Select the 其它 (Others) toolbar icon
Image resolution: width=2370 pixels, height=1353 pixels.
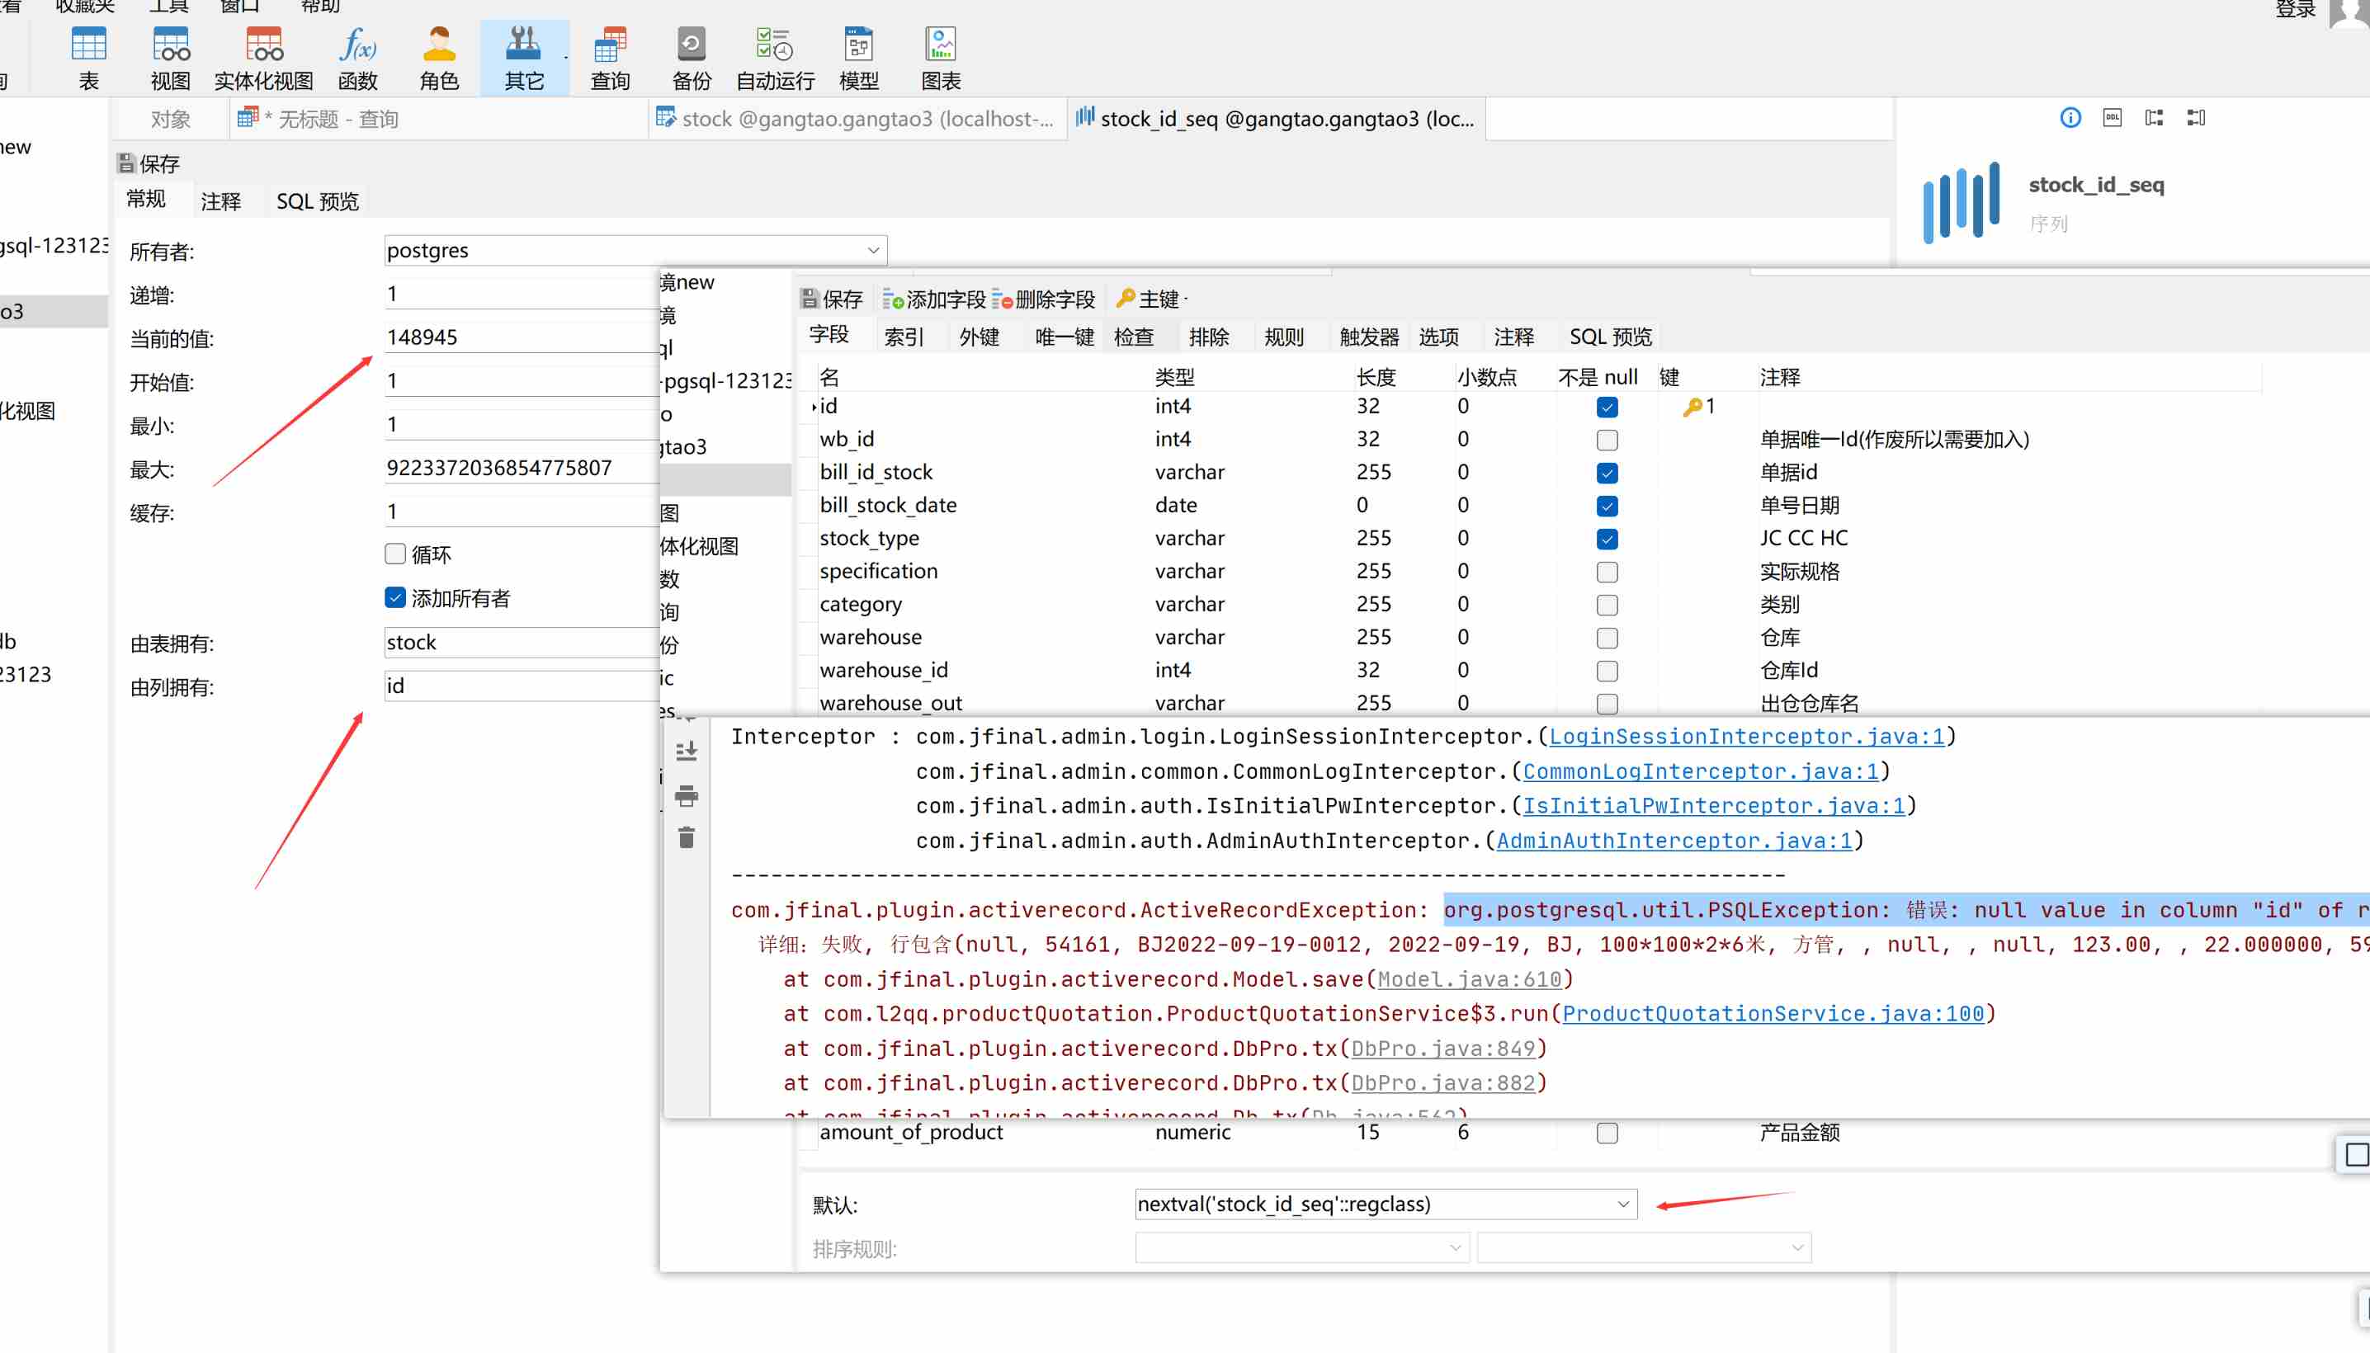(x=524, y=58)
